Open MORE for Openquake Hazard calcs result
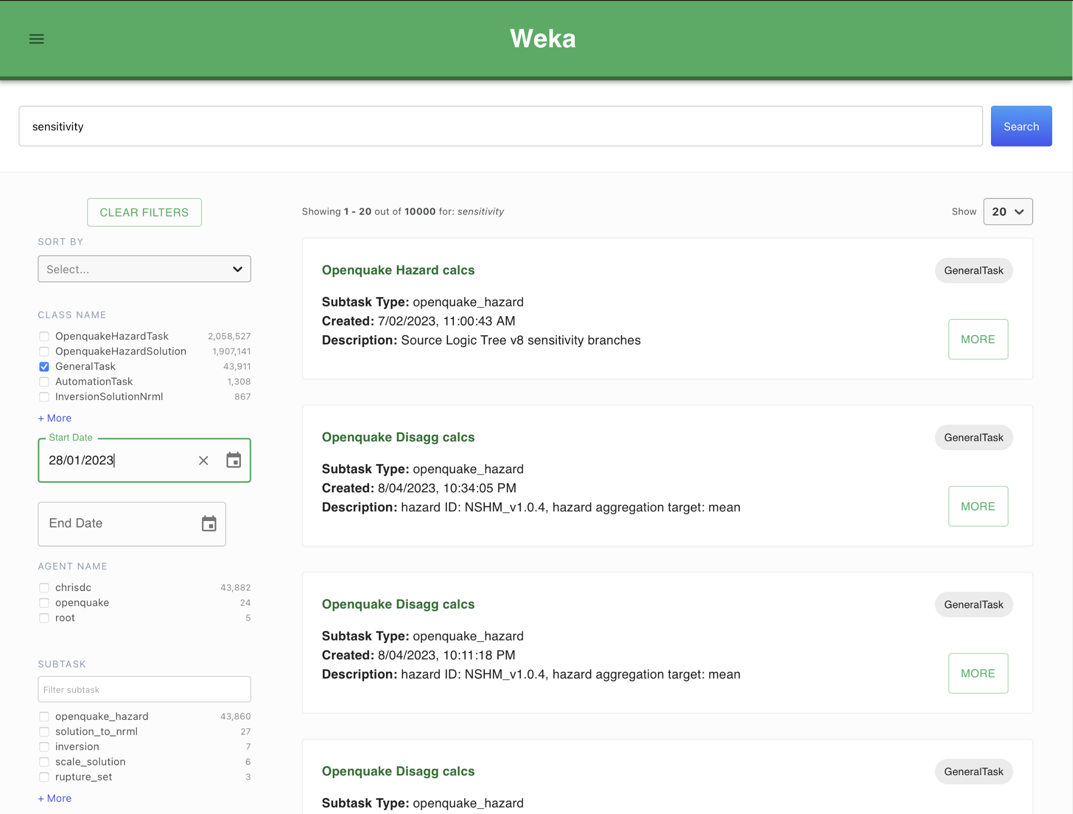1073x814 pixels. [978, 339]
